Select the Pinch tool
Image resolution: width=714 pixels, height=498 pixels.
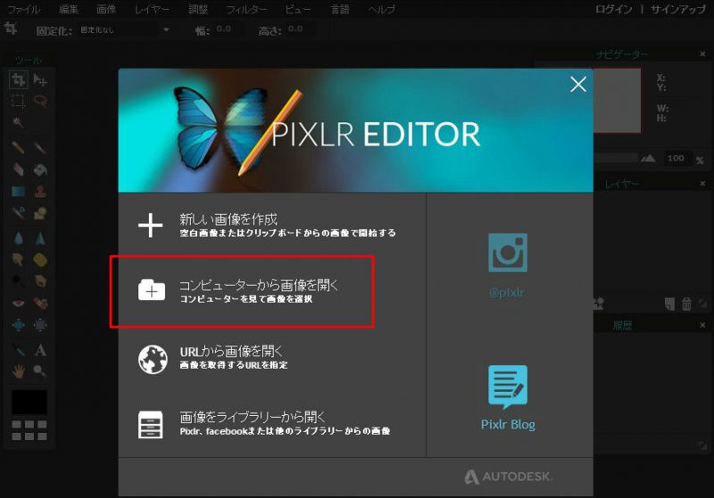pyautogui.click(x=40, y=325)
